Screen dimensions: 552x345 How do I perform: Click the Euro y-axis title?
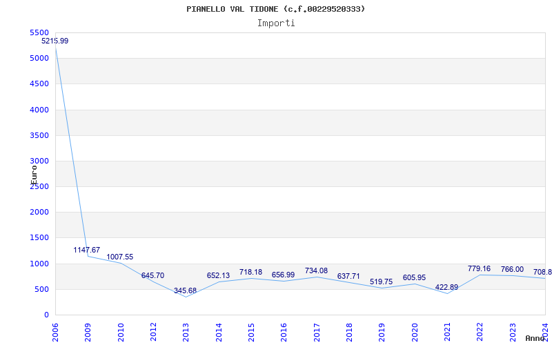coord(34,175)
